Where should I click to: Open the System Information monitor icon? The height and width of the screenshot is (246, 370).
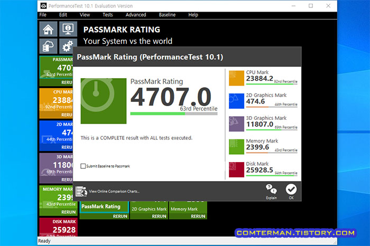tap(68, 29)
